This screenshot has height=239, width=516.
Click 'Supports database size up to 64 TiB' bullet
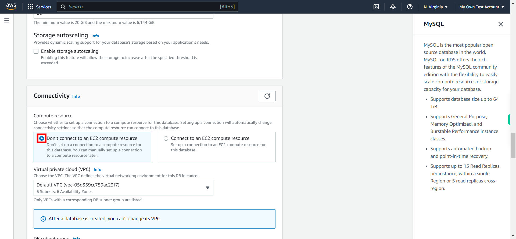tap(464, 103)
